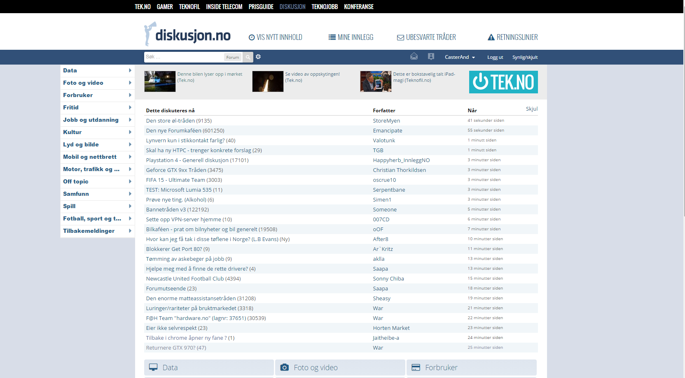Open INSIDE TELECOM in top bar
The image size is (685, 378).
(x=224, y=7)
